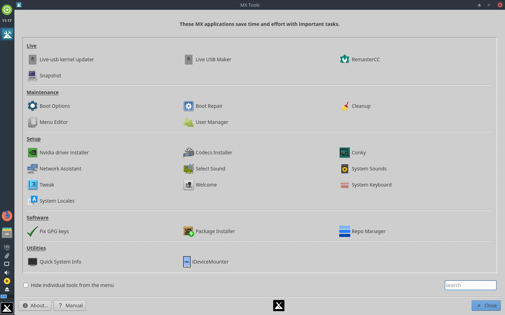Open Nvidia driver installer
The image size is (505, 315).
[58, 153]
